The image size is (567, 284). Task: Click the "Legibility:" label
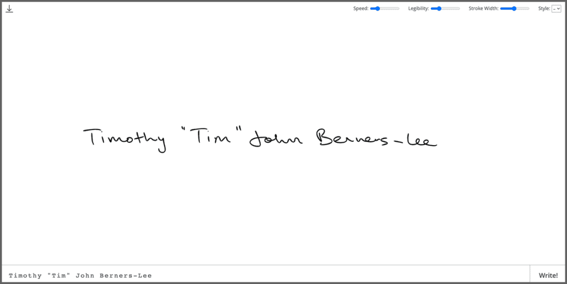(x=418, y=9)
